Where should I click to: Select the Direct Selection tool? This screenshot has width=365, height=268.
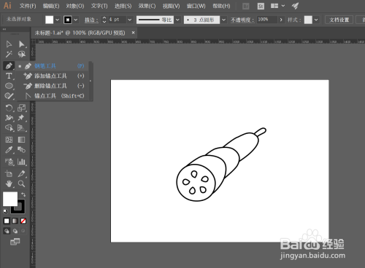point(22,44)
